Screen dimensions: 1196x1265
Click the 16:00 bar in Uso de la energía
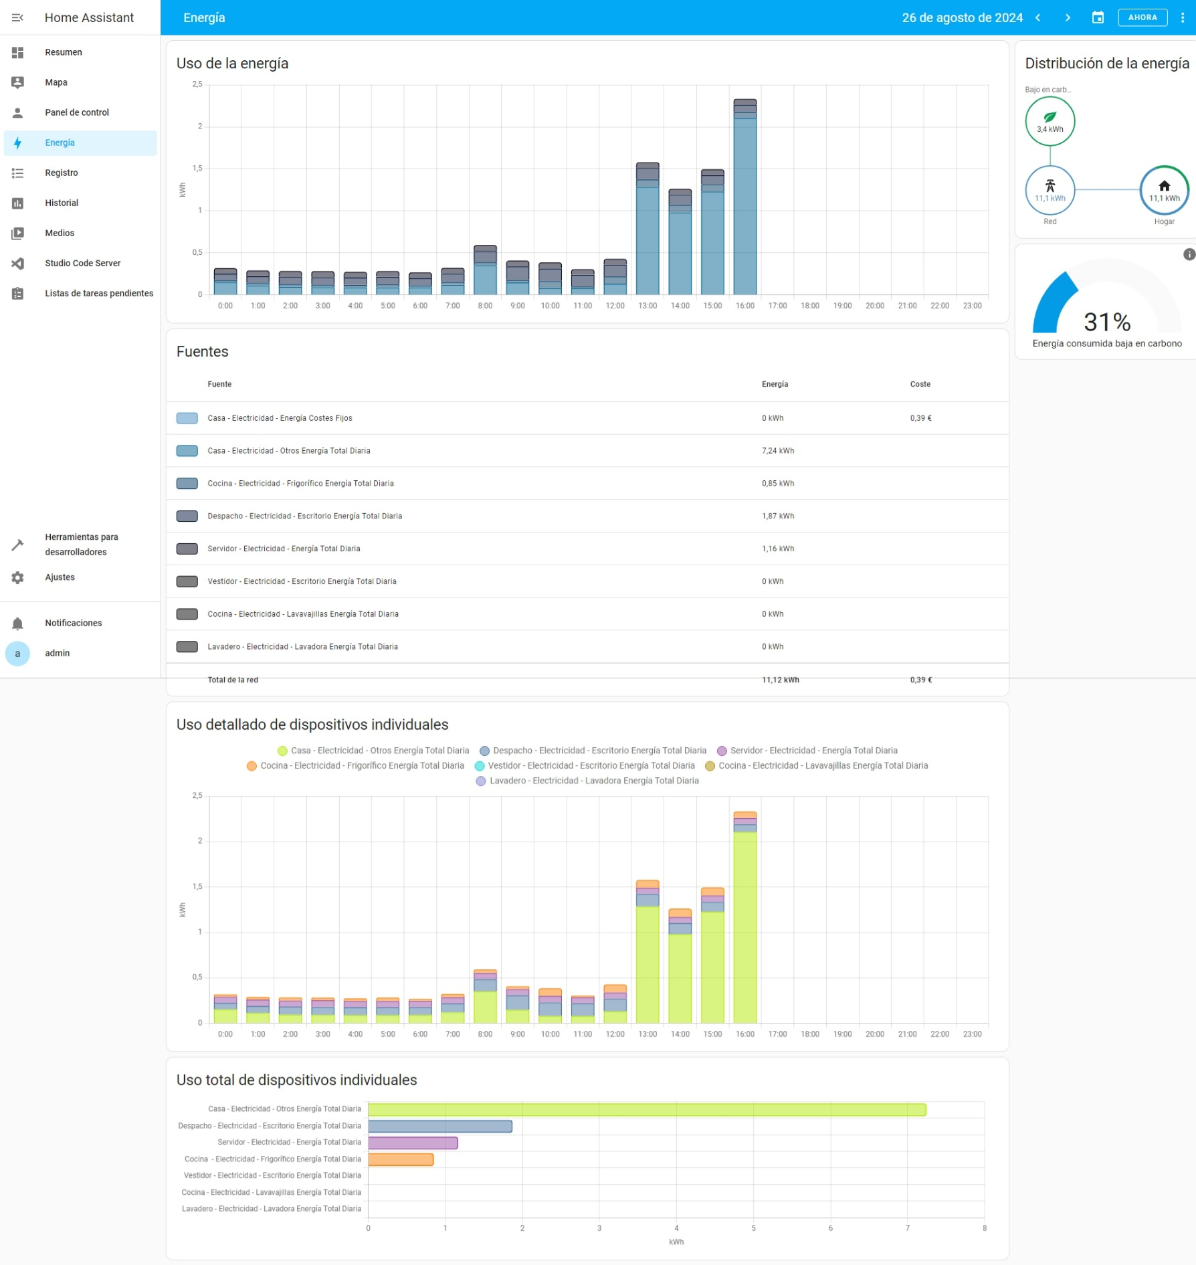click(x=744, y=201)
